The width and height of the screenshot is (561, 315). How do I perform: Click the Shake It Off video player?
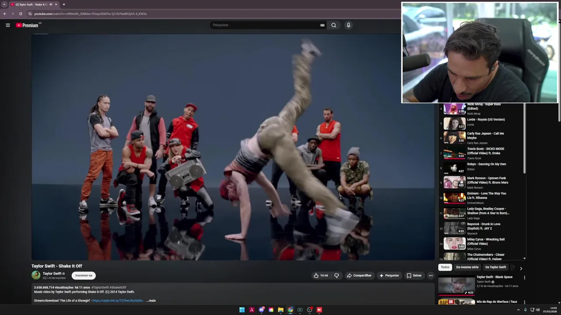[233, 147]
